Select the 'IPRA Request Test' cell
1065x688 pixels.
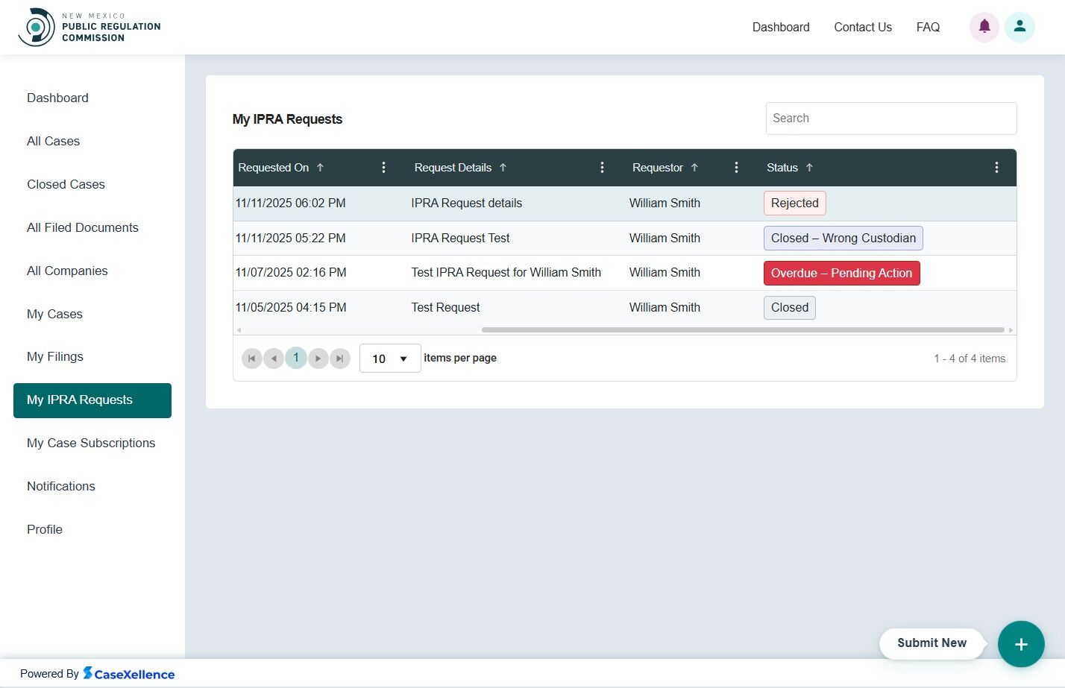pyautogui.click(x=460, y=238)
